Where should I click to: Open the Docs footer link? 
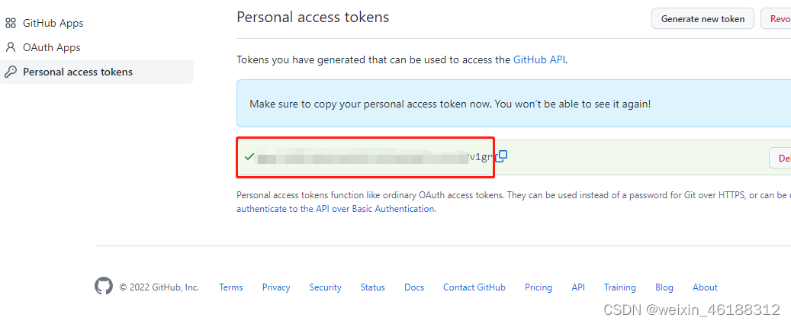[x=414, y=287]
